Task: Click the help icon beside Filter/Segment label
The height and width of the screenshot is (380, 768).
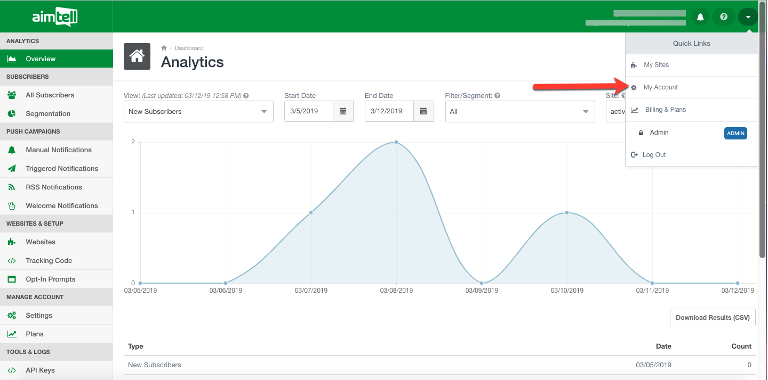Action: [497, 96]
